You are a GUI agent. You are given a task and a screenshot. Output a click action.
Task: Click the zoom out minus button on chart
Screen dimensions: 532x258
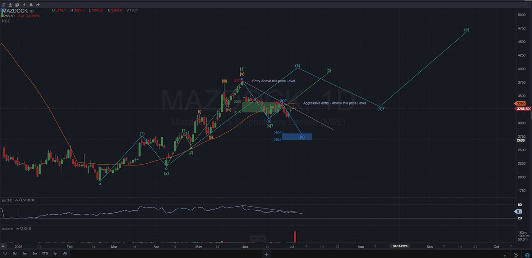click(254, 239)
